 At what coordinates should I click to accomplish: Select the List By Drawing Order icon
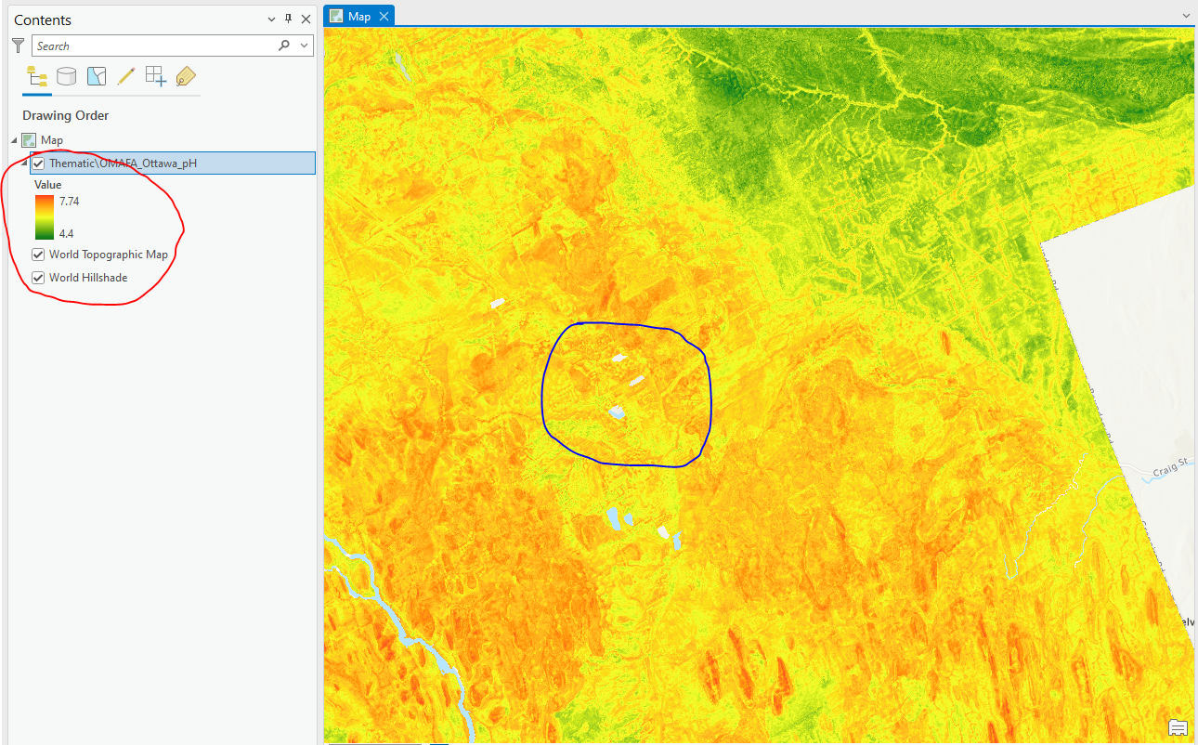[x=35, y=76]
